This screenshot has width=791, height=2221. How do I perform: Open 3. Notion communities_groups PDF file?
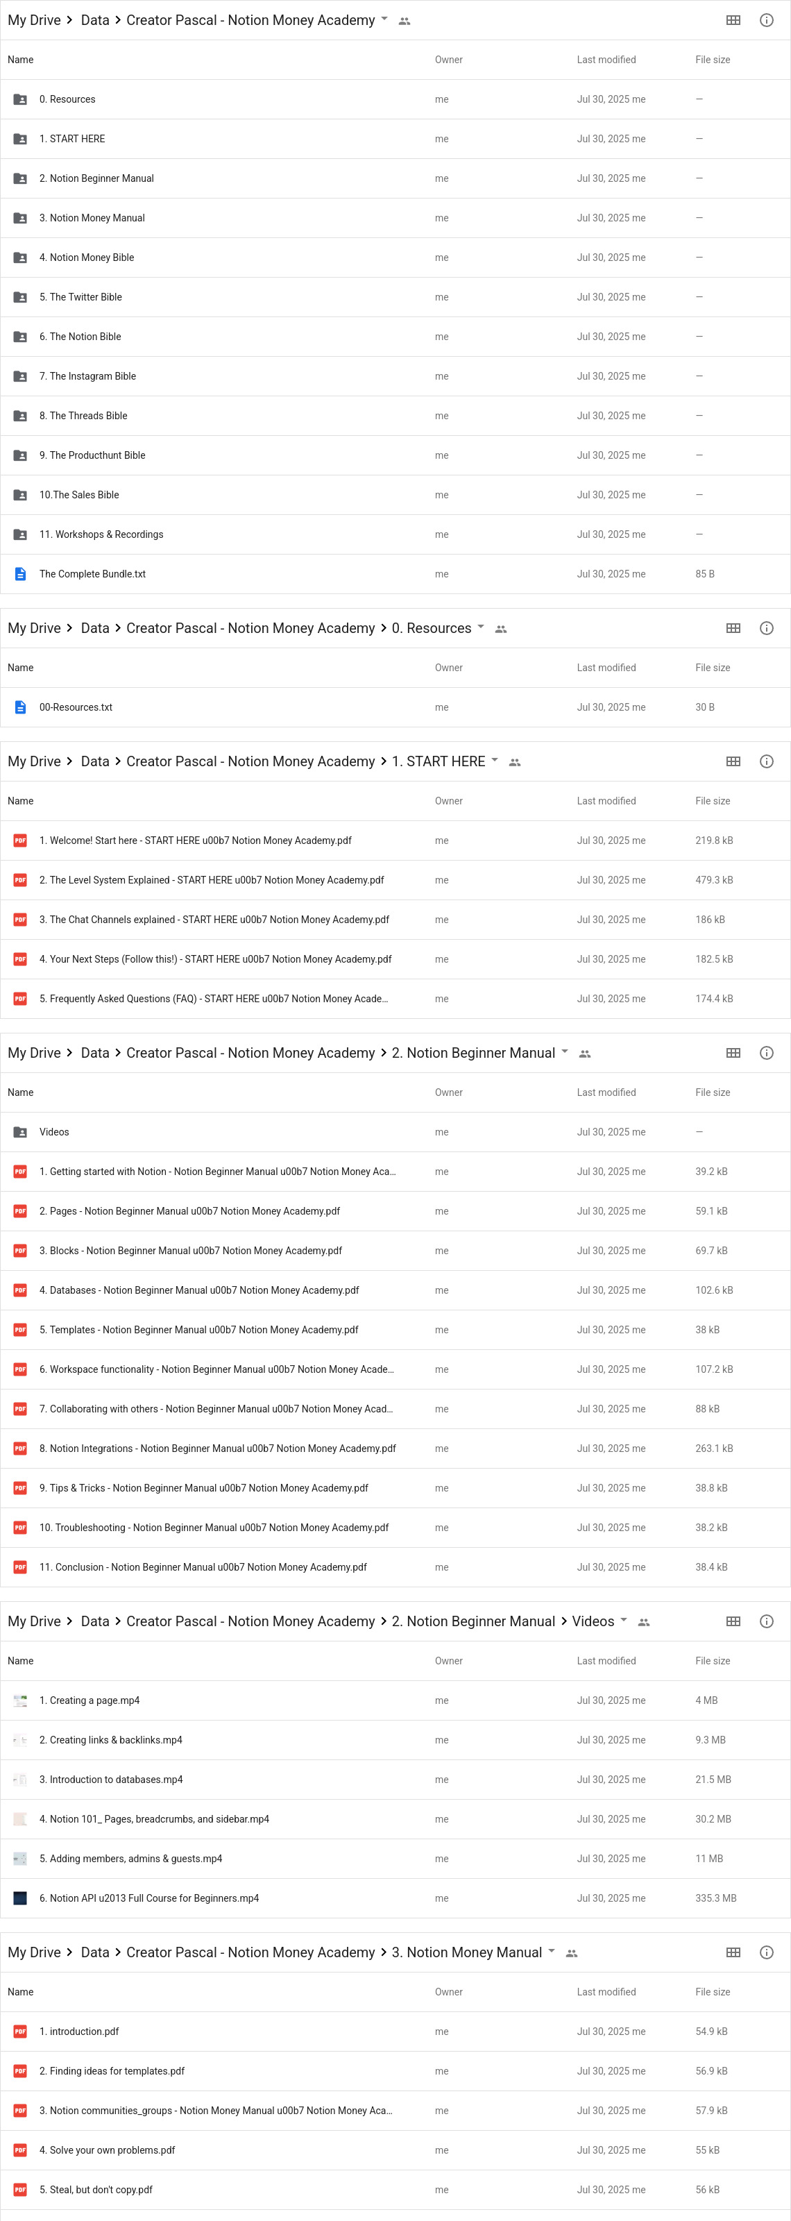[215, 2111]
